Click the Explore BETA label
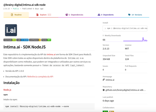 click(x=49, y=15)
